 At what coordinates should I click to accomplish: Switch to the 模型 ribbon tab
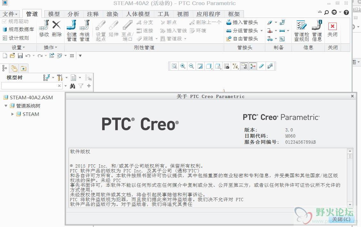(54, 14)
